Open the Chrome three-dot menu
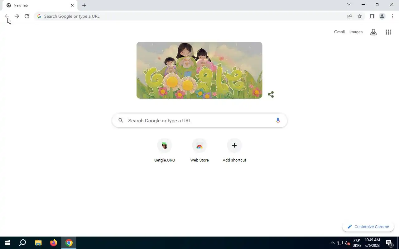 pos(392,16)
